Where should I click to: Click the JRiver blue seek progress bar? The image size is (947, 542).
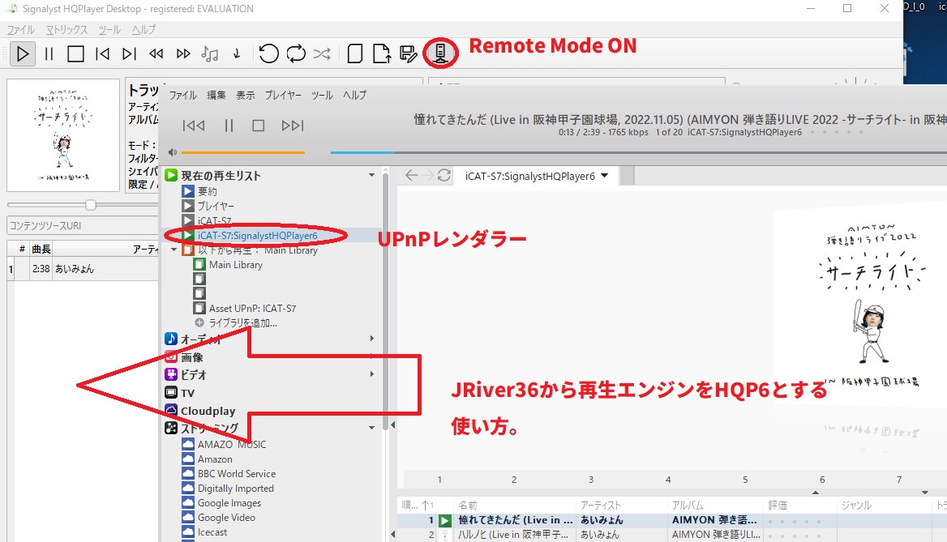[x=362, y=152]
